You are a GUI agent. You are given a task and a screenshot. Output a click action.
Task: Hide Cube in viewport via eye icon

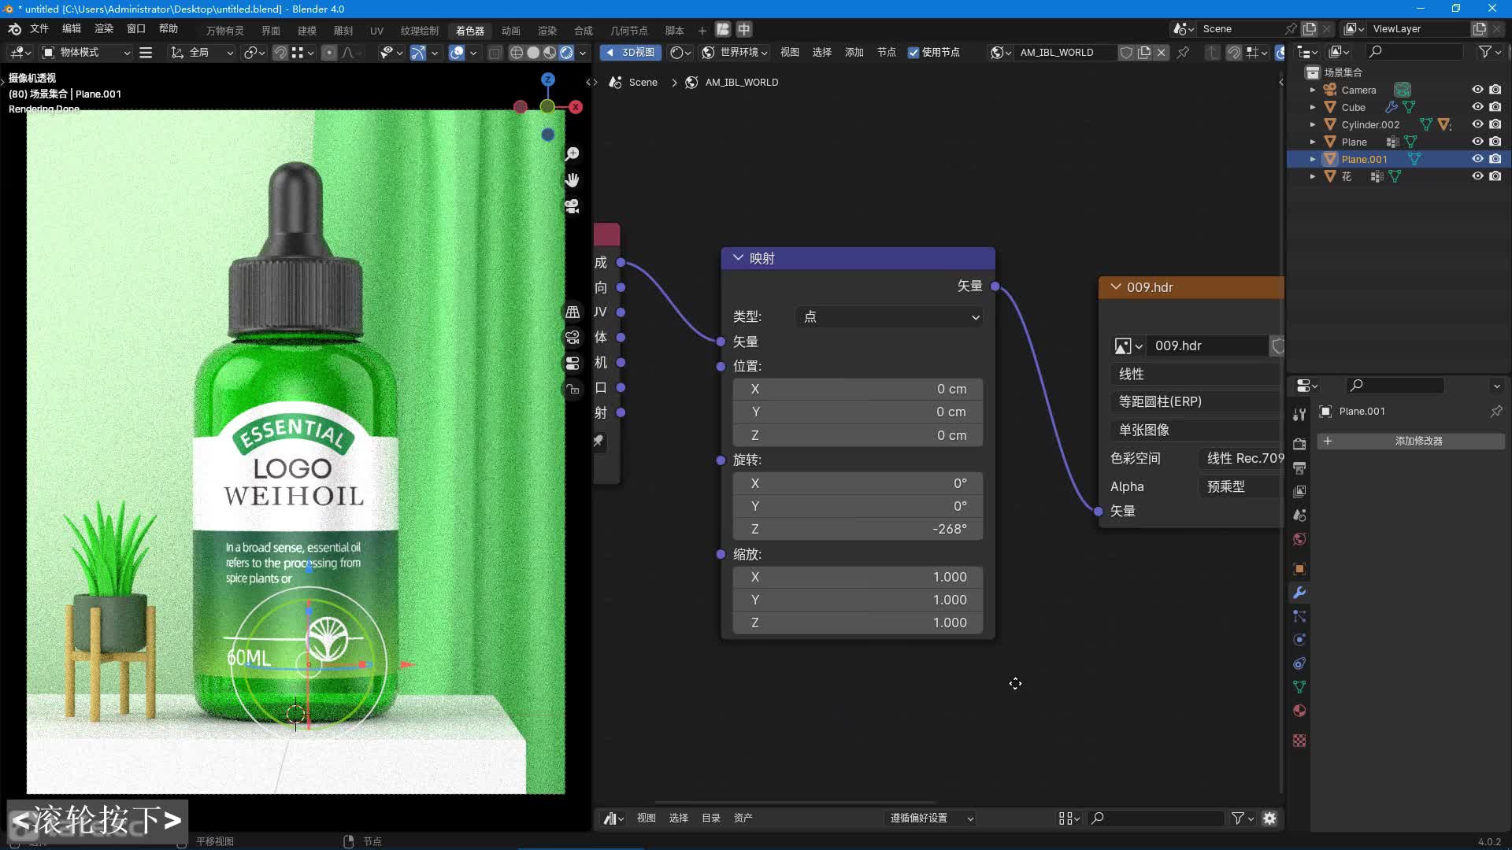pyautogui.click(x=1477, y=107)
